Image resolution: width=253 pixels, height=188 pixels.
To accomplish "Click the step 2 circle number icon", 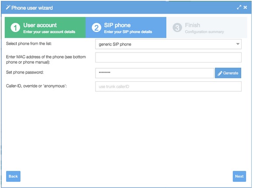I will click(x=96, y=28).
